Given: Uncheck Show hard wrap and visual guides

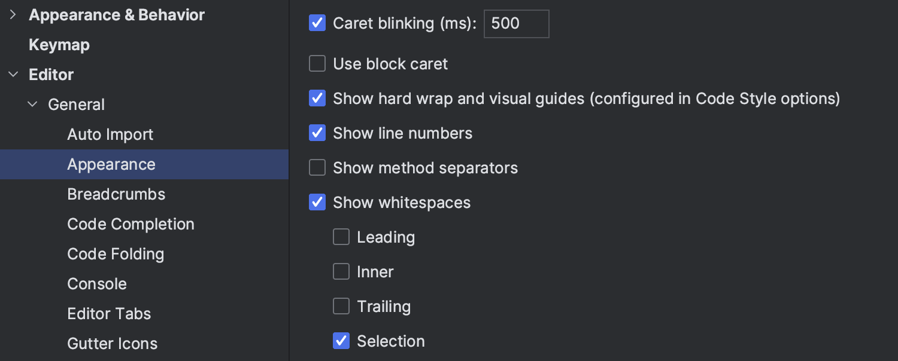Looking at the screenshot, I should click(317, 98).
